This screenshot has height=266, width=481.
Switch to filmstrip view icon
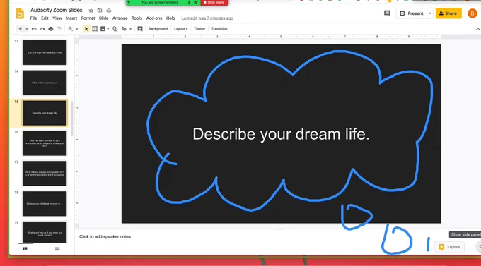coord(25,249)
